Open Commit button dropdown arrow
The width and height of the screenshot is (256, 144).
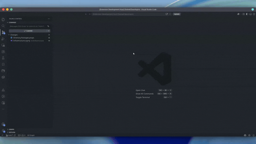coord(48,31)
